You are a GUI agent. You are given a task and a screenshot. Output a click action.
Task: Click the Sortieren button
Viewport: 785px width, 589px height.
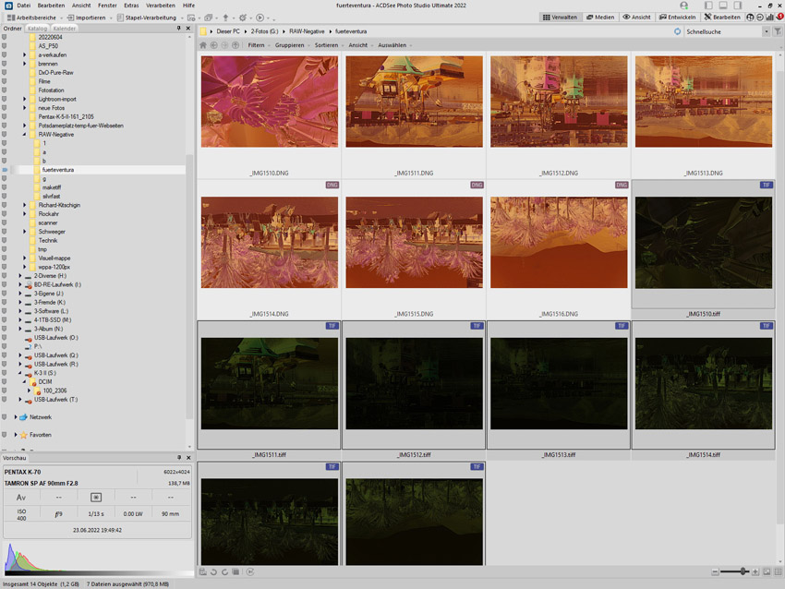(326, 44)
